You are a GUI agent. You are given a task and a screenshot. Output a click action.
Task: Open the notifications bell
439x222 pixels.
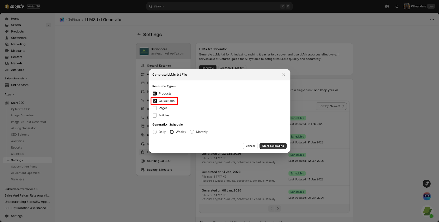397,6
